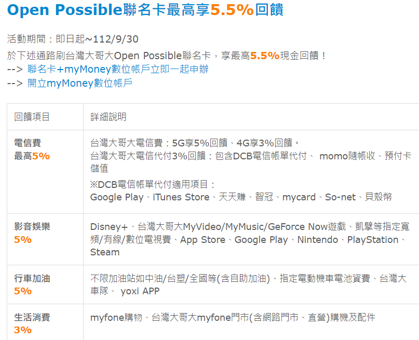Click the Google Play、iTunes Store item list
The image size is (419, 340).
point(241,197)
